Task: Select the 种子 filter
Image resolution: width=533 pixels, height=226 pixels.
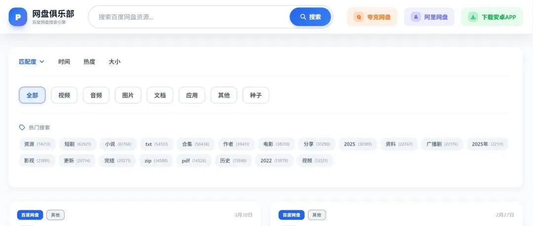Action: [256, 95]
